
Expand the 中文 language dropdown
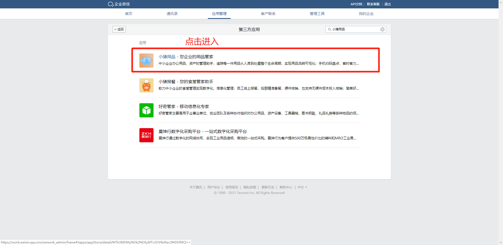click(302, 187)
